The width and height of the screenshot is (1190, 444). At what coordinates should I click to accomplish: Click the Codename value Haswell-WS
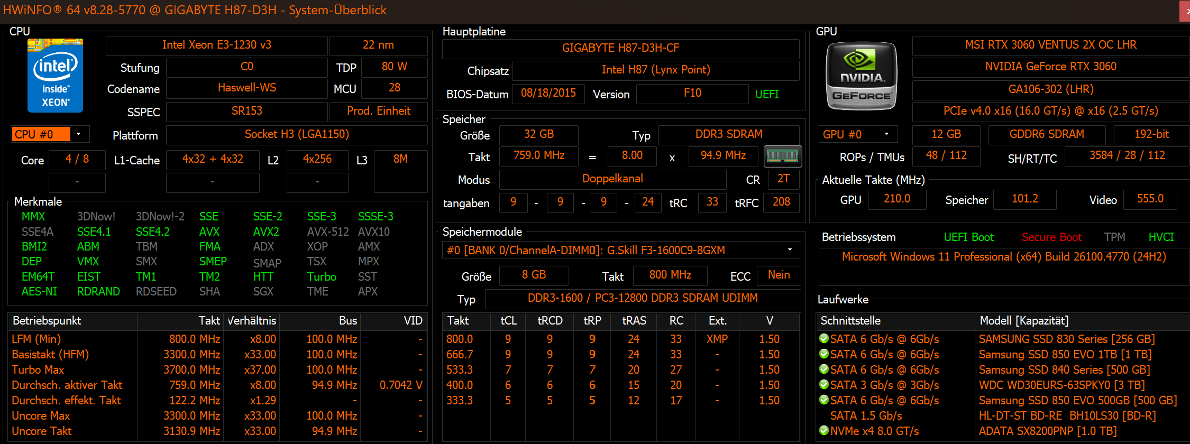click(247, 88)
